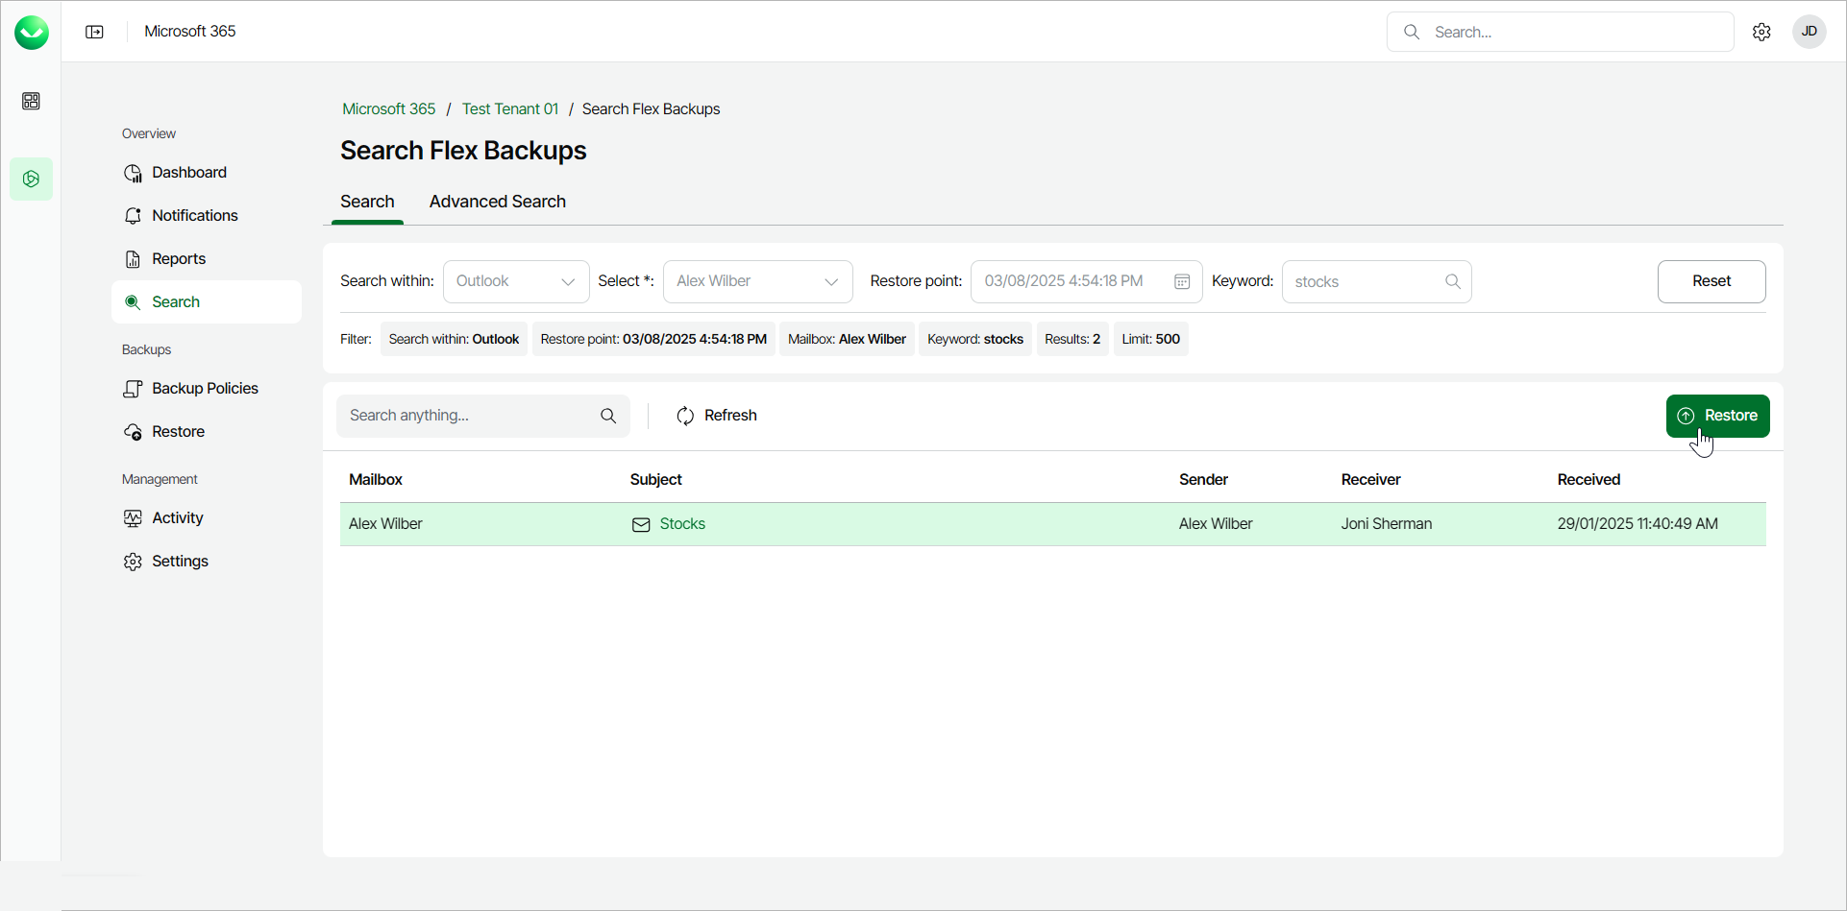Open the JD user avatar menu
This screenshot has width=1847, height=911.
tap(1809, 32)
